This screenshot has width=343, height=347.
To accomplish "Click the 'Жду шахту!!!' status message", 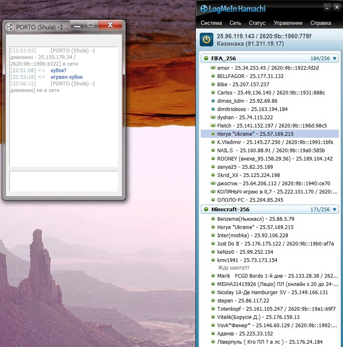I will 233,267.
